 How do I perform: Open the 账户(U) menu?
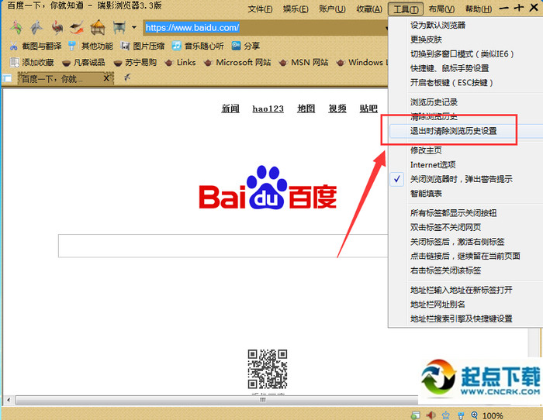[332, 9]
